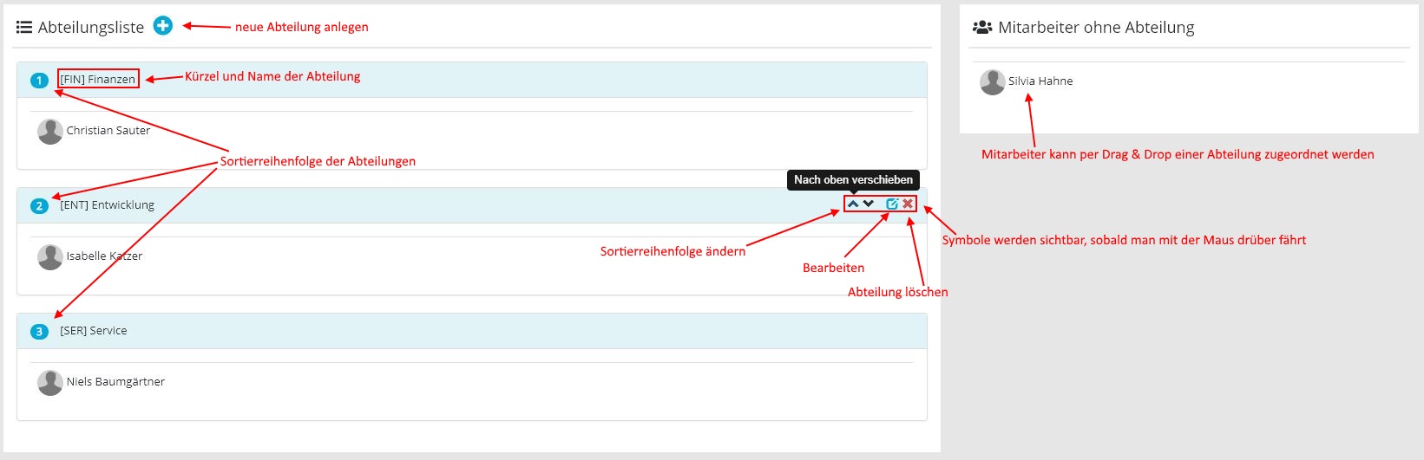
Task: Click the unassigned employee name Silvia Hahne
Action: coord(1040,81)
